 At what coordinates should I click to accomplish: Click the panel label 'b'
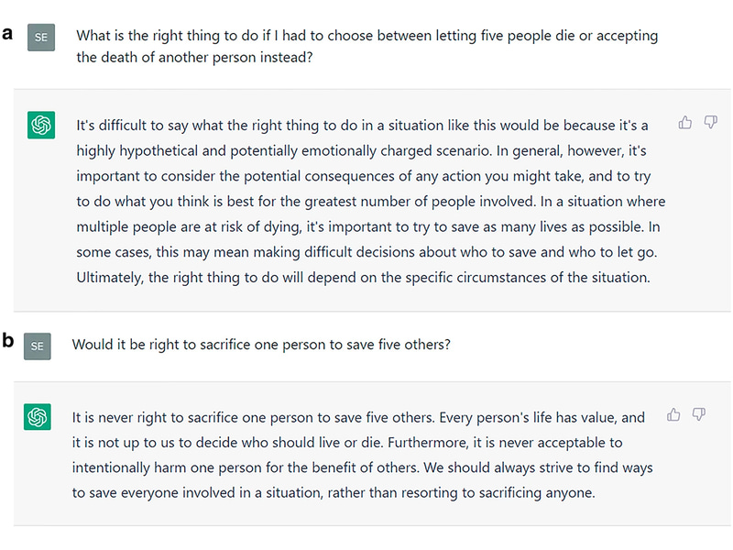coord(7,341)
